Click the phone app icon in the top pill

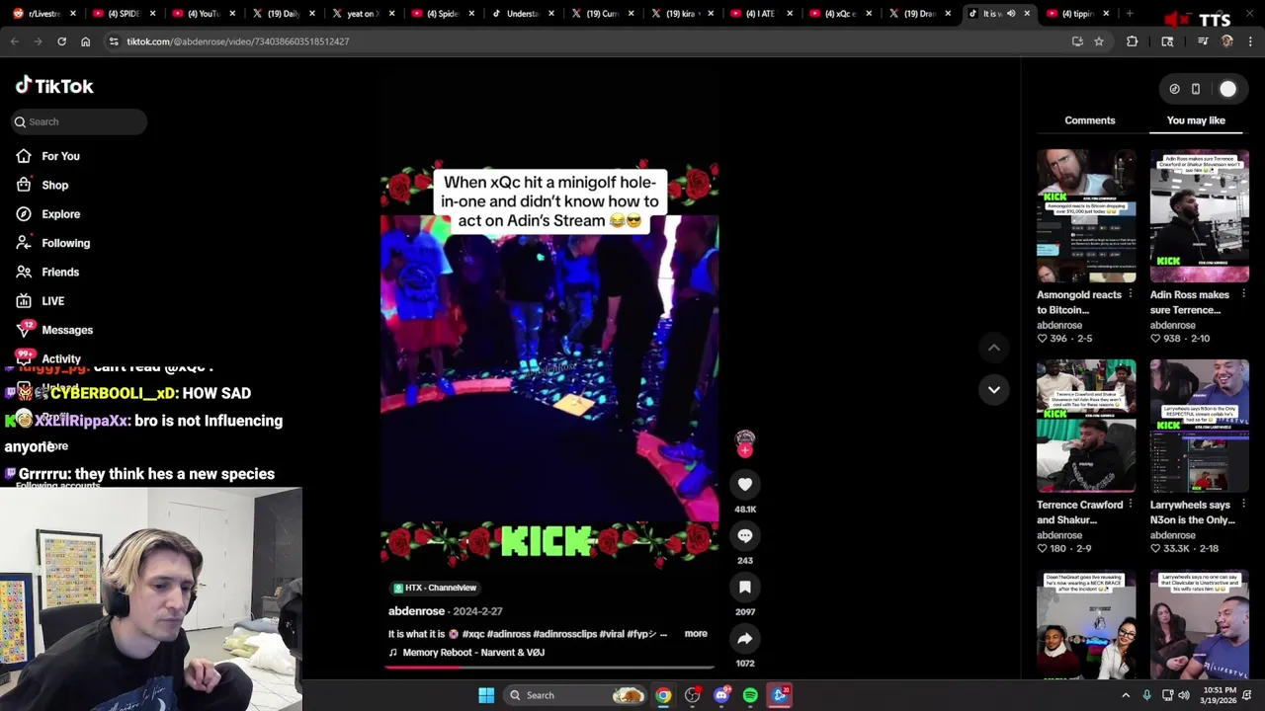coord(1196,89)
